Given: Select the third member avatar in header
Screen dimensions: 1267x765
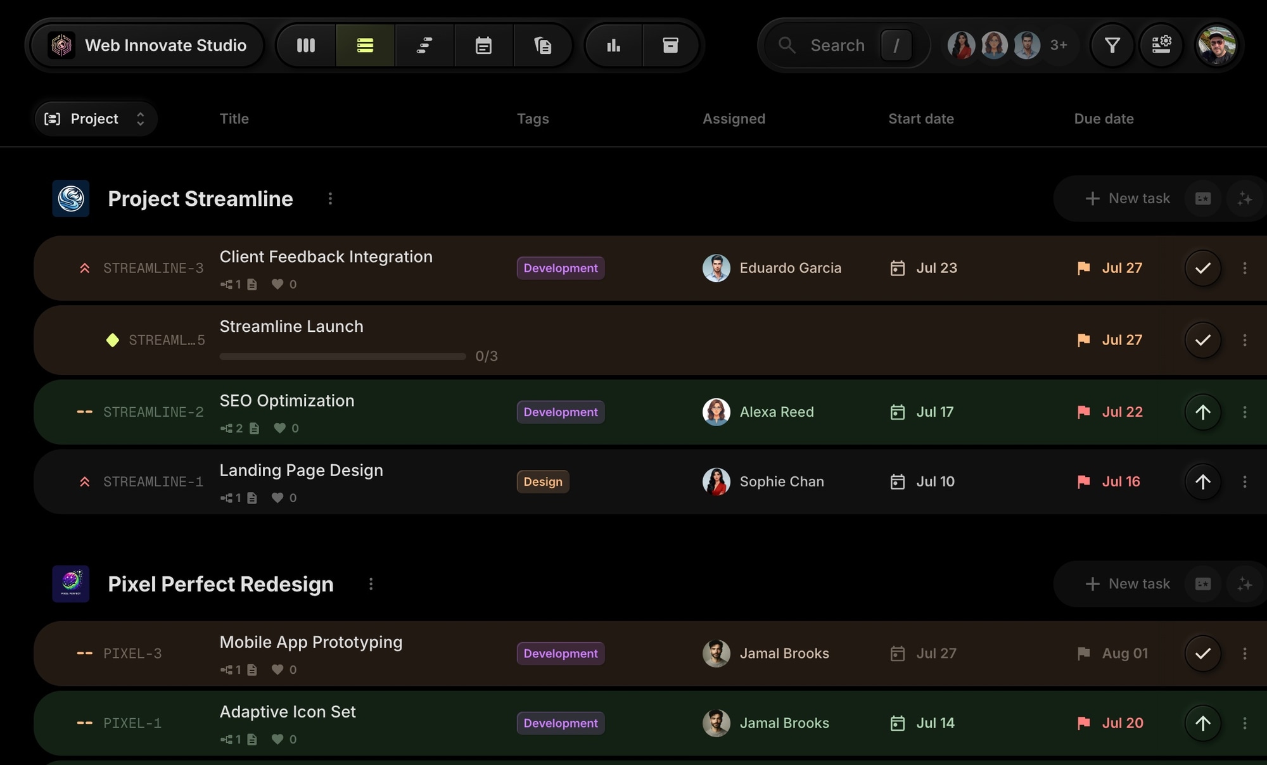Looking at the screenshot, I should (x=1026, y=45).
